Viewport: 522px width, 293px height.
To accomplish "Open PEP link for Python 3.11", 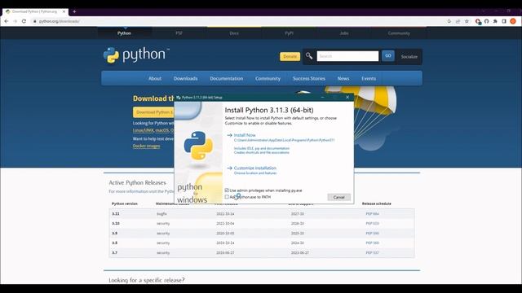I will point(372,214).
